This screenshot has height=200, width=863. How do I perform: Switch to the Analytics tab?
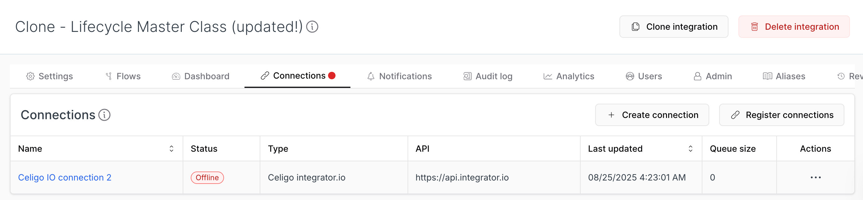click(568, 76)
